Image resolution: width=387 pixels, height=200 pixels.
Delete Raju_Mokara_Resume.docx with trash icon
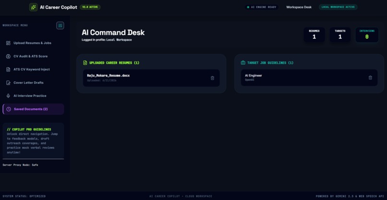tap(212, 78)
